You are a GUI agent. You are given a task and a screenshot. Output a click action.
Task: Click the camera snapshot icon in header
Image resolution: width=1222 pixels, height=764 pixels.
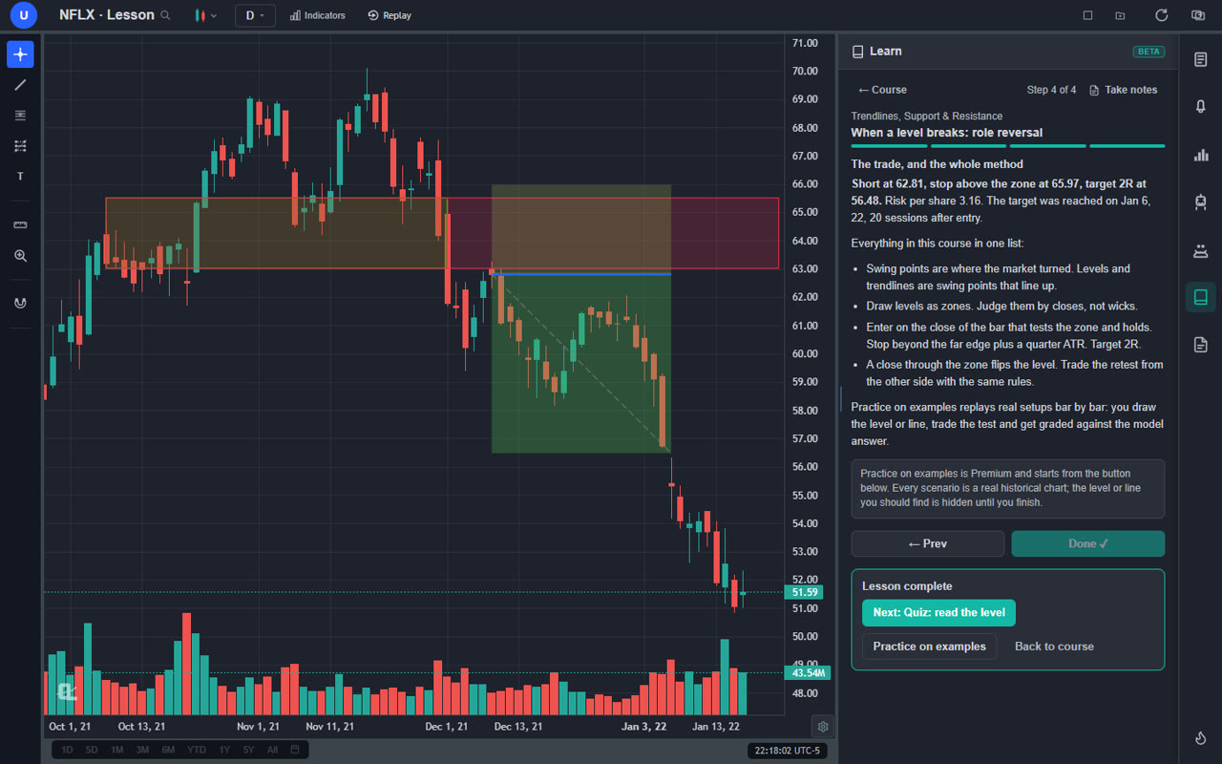[x=1198, y=15]
